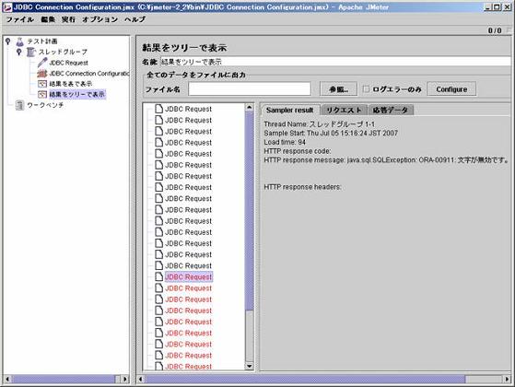The height and width of the screenshot is (387, 515).
Task: Click the スレッドグループ spool icon
Action: [31, 52]
